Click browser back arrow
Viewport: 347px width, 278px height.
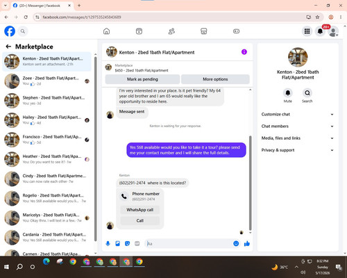click(6, 17)
